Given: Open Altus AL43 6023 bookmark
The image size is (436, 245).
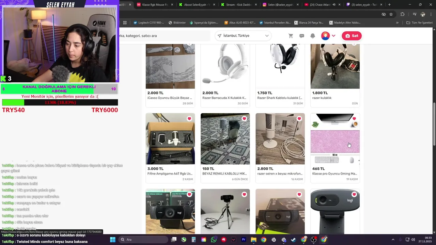Looking at the screenshot, I should 240,23.
